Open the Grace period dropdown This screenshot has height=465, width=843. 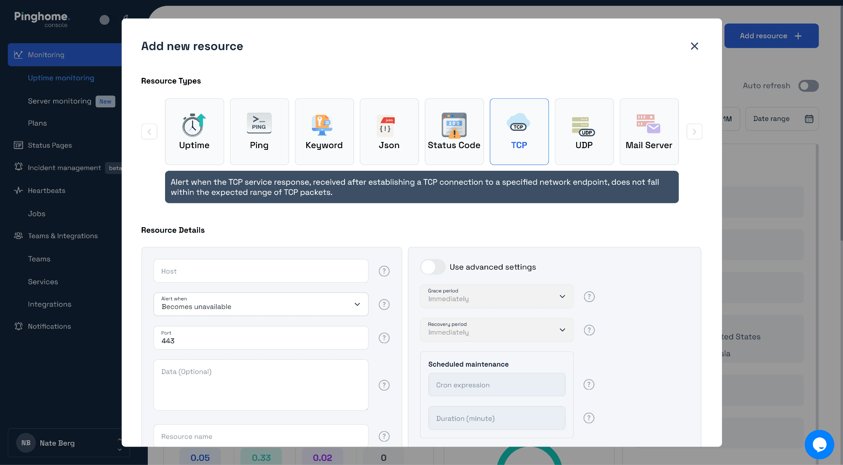(x=497, y=297)
